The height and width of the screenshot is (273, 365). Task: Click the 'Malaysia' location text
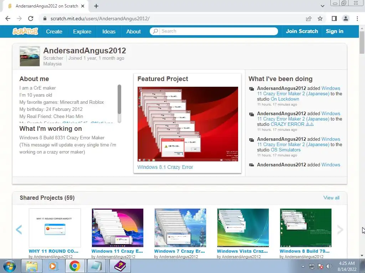pos(52,64)
